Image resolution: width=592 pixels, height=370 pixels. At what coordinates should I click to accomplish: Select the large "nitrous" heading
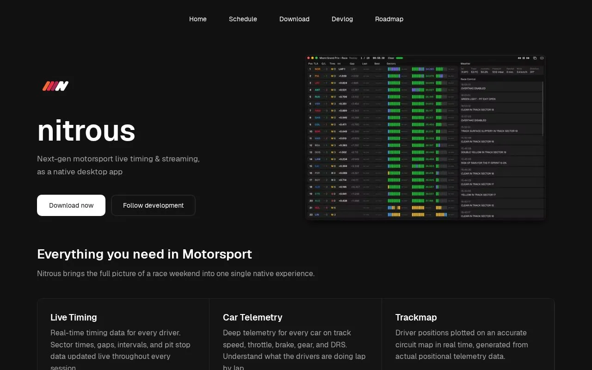click(x=86, y=130)
